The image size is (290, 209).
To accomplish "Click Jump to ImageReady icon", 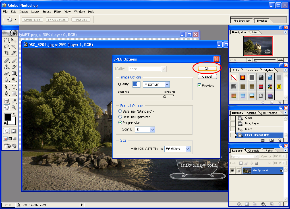I will click(10, 146).
